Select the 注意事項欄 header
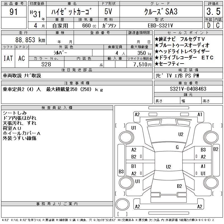This screenshot has height=224, width=224. [x=77, y=83]
